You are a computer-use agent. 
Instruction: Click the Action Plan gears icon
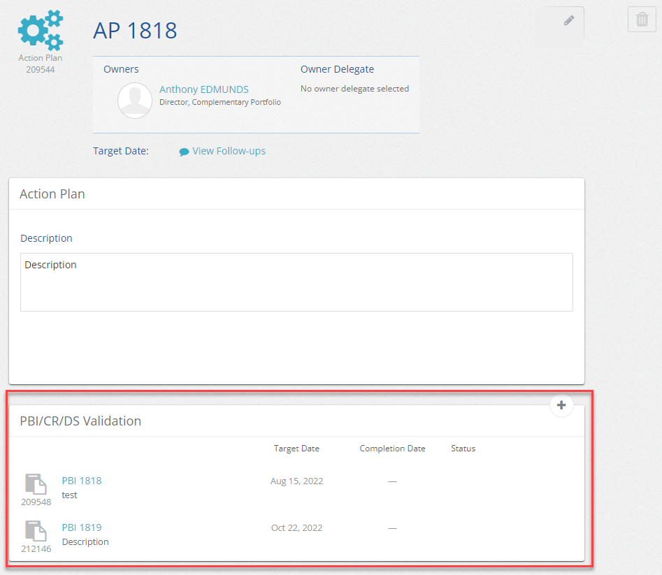tap(40, 30)
